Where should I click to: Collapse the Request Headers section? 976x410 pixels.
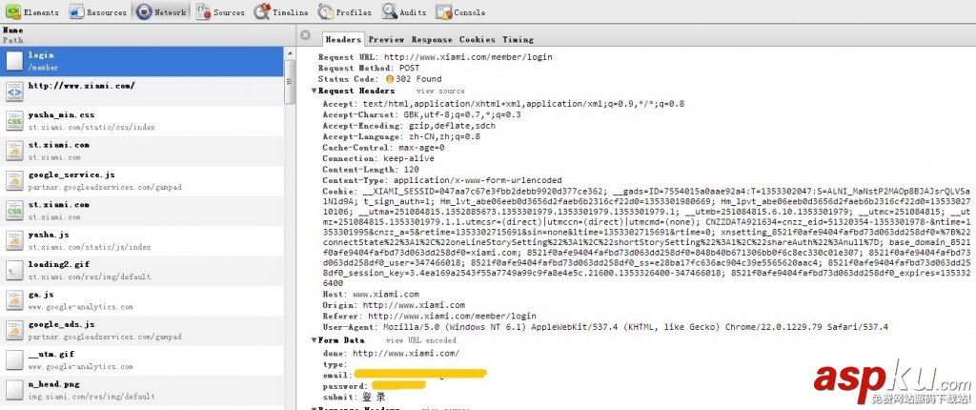click(x=315, y=91)
